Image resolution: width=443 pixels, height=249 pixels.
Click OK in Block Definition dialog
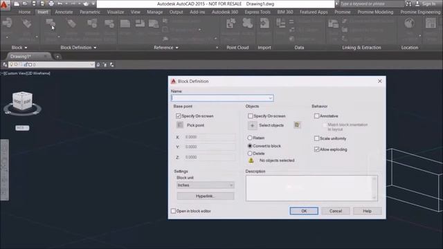pyautogui.click(x=304, y=211)
